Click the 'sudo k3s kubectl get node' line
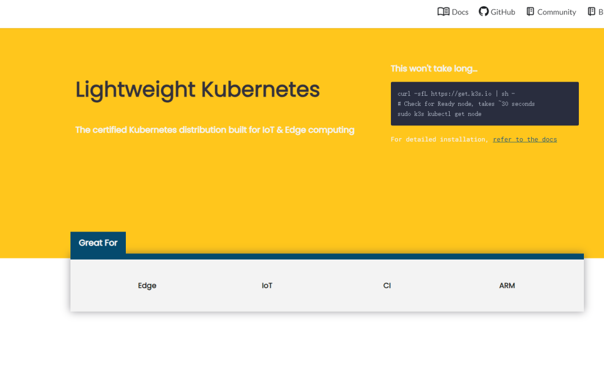The height and width of the screenshot is (372, 604). [x=440, y=114]
